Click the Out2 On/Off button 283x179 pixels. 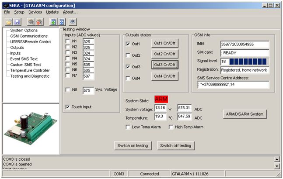click(165, 54)
